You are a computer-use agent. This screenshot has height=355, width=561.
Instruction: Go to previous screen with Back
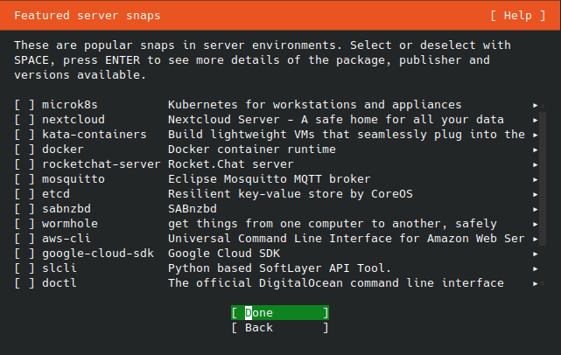280,328
